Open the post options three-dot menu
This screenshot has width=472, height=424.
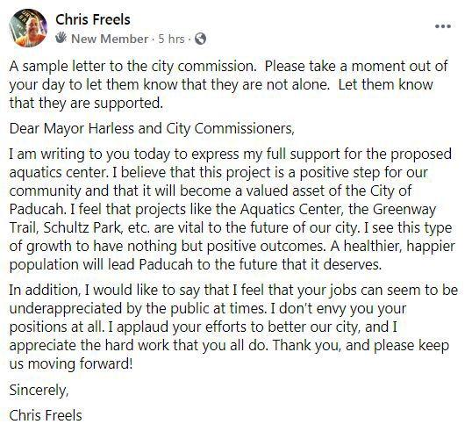(443, 26)
